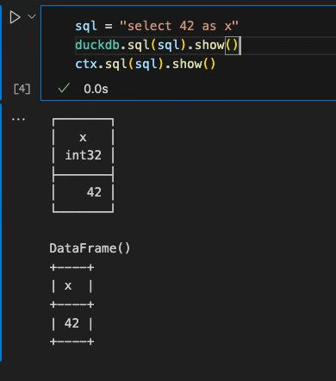Place cursor on the ctx.sql(sql).show() line
The width and height of the screenshot is (336, 381).
pyautogui.click(x=146, y=64)
